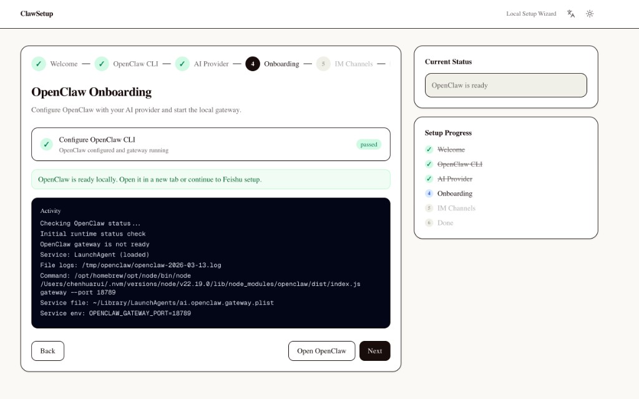Click the Welcome checkmark in Setup Progress

click(429, 149)
